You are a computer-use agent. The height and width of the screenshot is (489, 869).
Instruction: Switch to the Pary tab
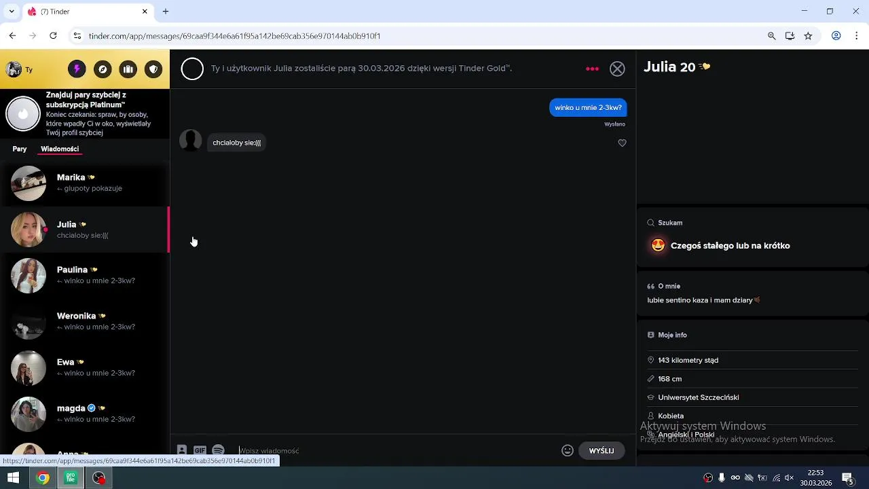click(x=20, y=149)
